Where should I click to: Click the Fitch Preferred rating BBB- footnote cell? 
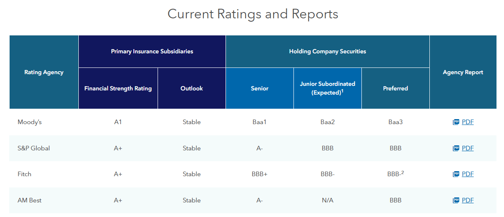point(395,174)
